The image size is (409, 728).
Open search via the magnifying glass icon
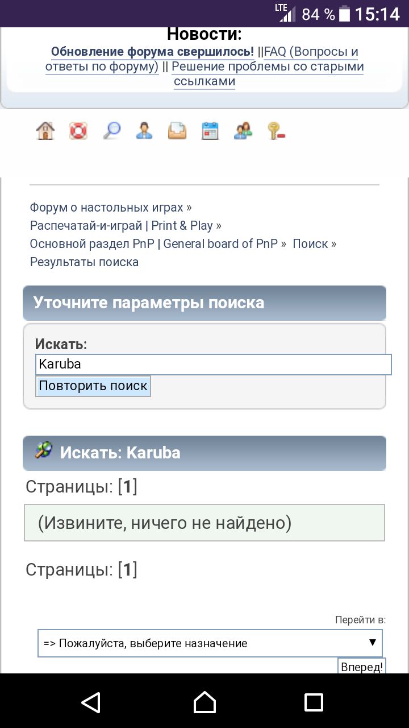(111, 130)
